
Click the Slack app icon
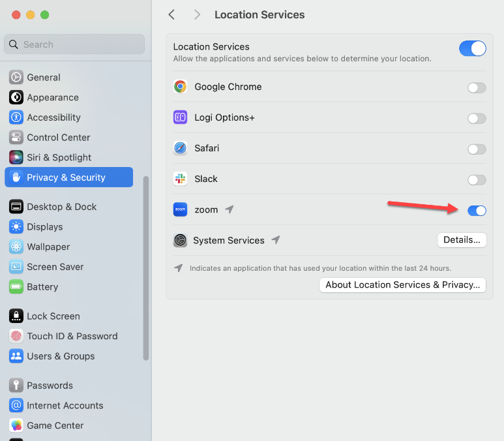pos(181,179)
